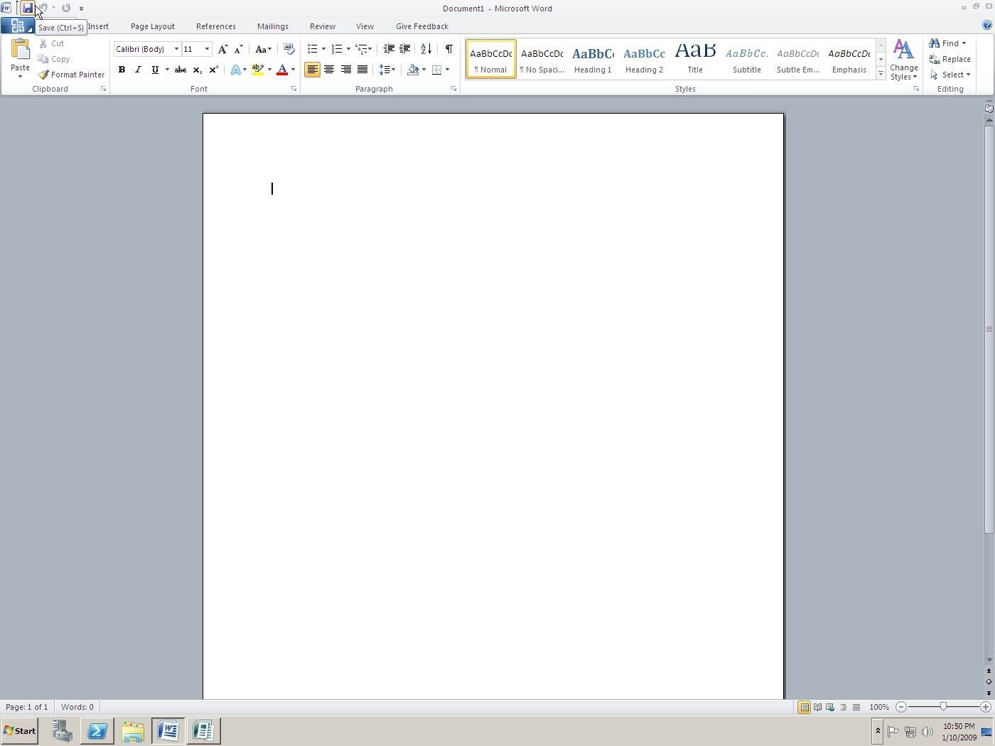Viewport: 995px width, 746px height.
Task: Click the Sort icon in Paragraph group
Action: pyautogui.click(x=424, y=48)
